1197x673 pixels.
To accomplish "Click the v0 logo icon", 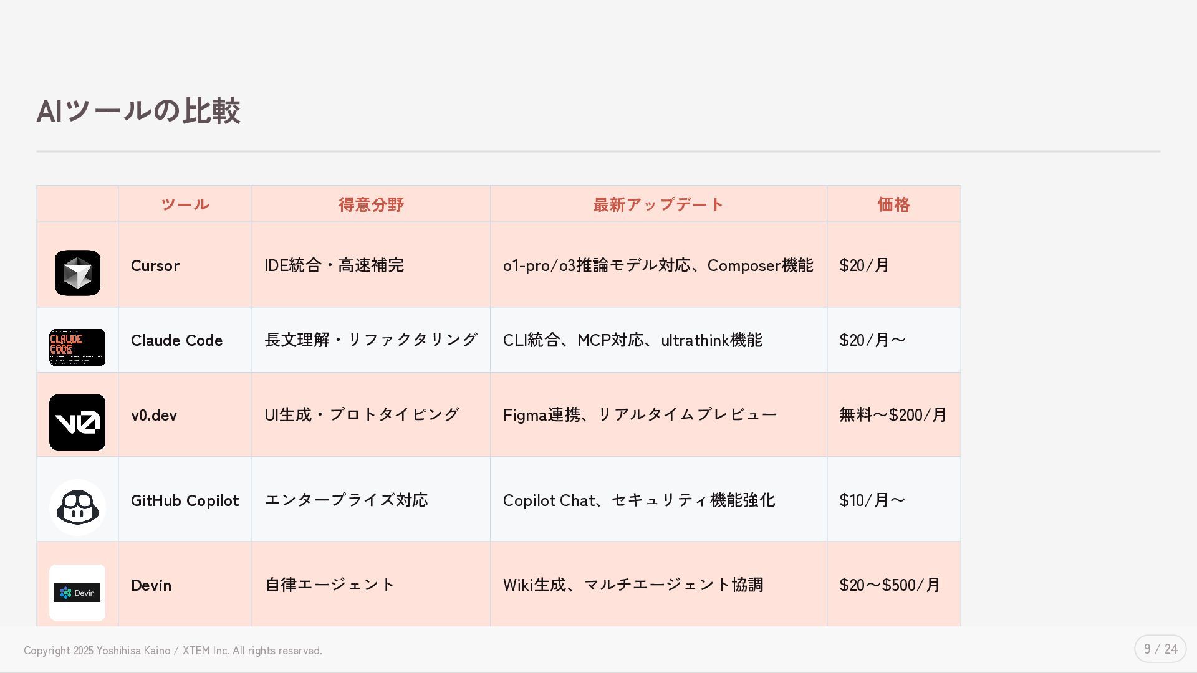I will pyautogui.click(x=77, y=422).
